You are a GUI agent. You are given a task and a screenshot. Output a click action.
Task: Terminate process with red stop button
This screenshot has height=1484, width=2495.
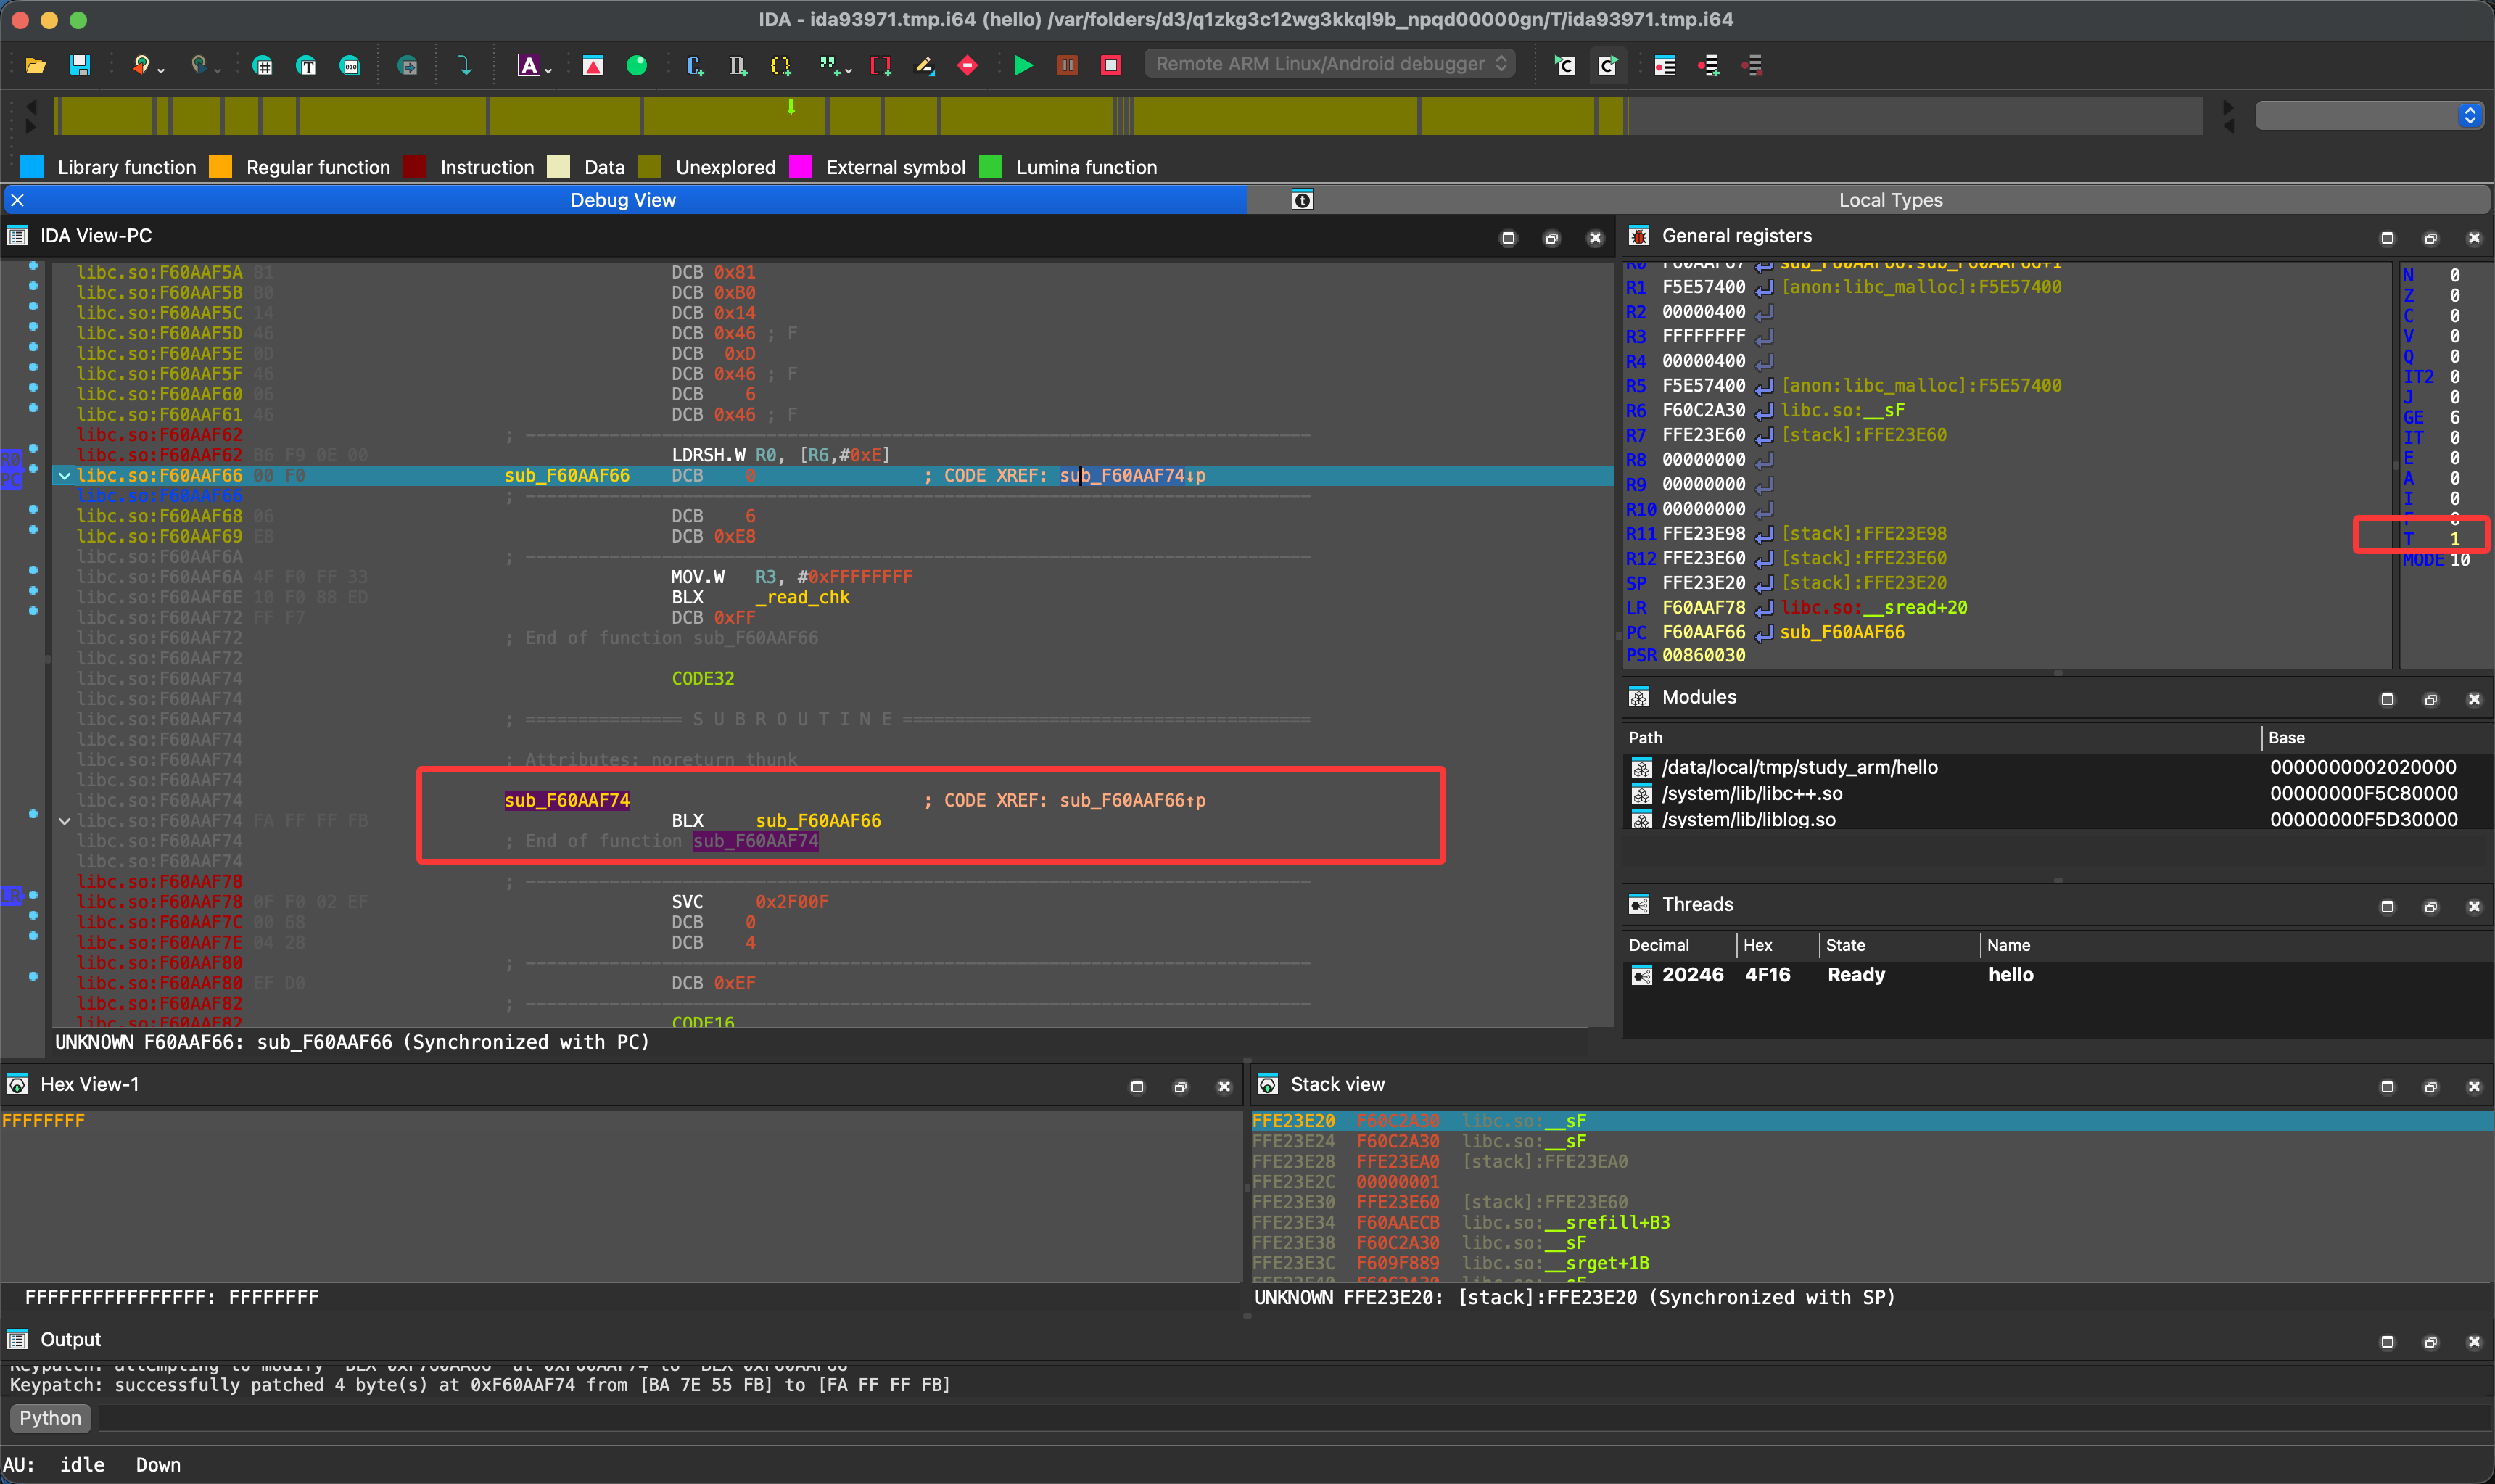[1110, 66]
